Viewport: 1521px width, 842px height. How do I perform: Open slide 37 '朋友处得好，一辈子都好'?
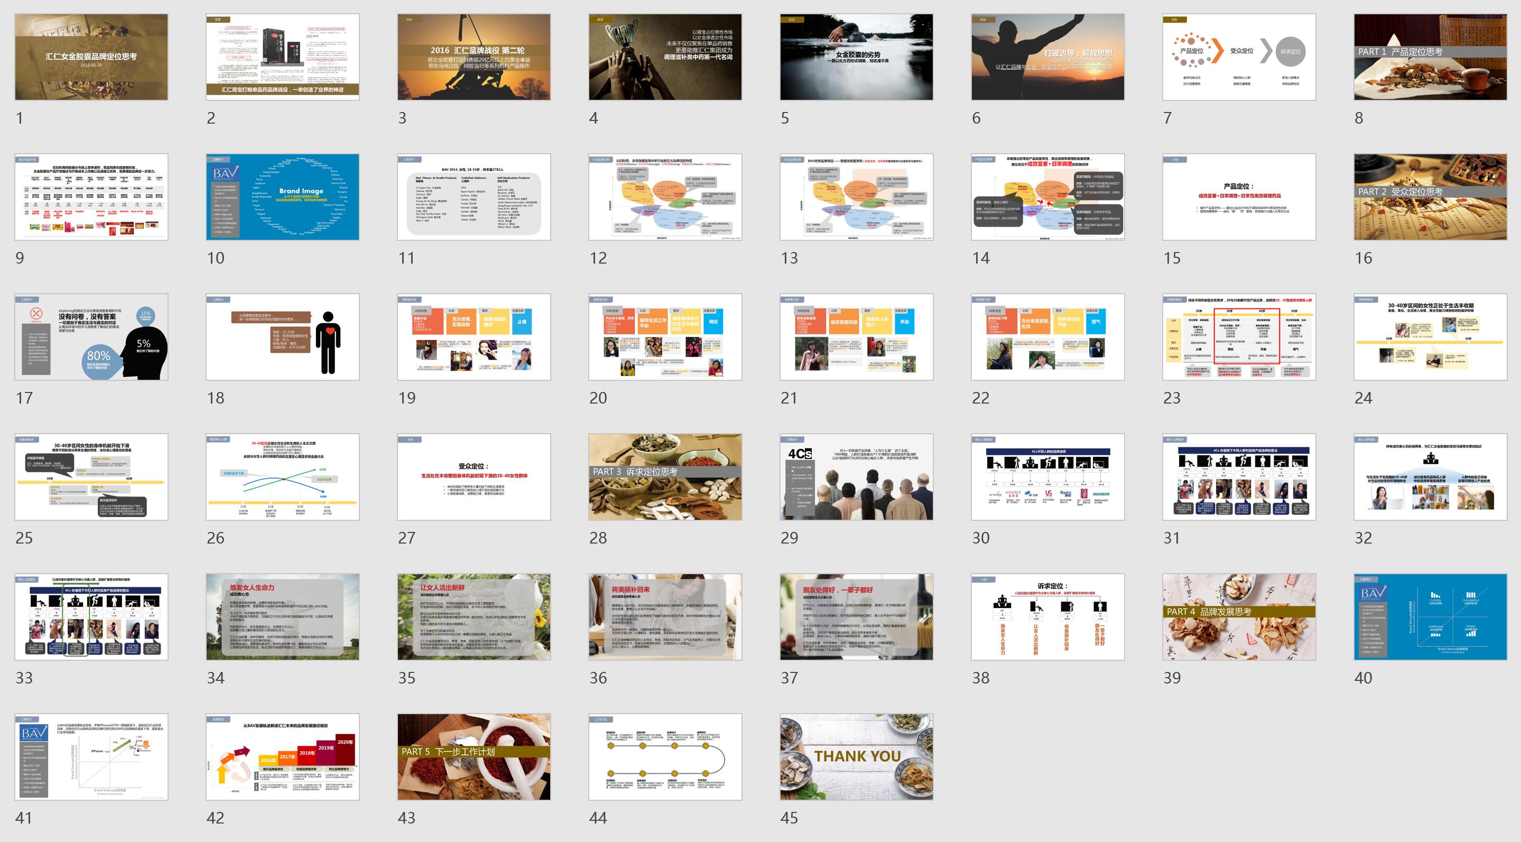point(856,616)
